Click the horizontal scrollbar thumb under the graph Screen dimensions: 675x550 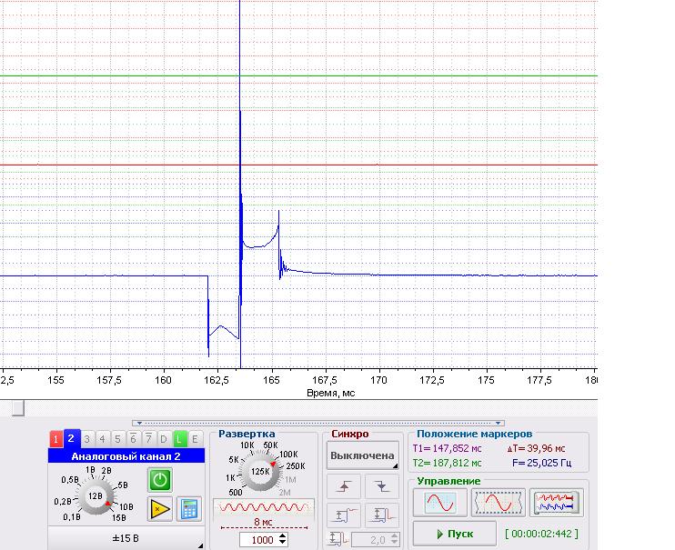(x=18, y=407)
